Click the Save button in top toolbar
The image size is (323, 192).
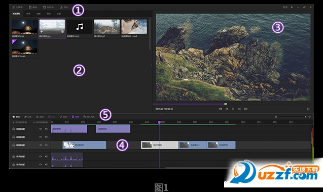pyautogui.click(x=33, y=7)
